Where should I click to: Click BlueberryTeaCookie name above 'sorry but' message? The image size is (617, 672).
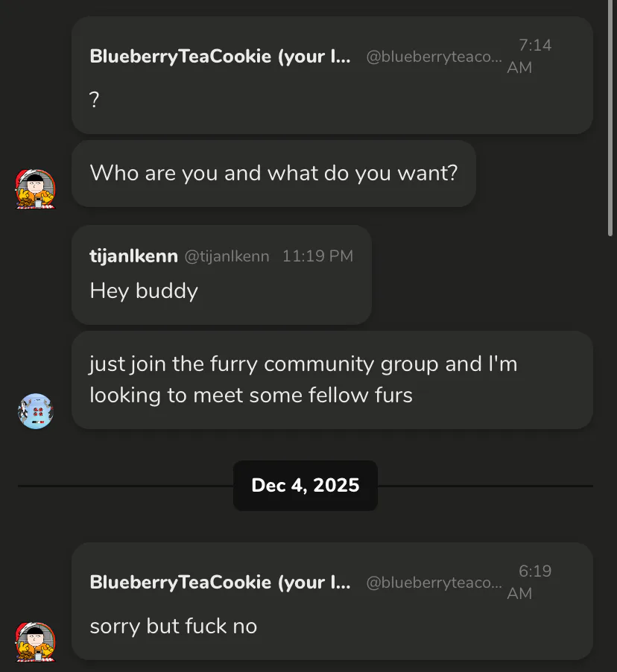tap(220, 583)
